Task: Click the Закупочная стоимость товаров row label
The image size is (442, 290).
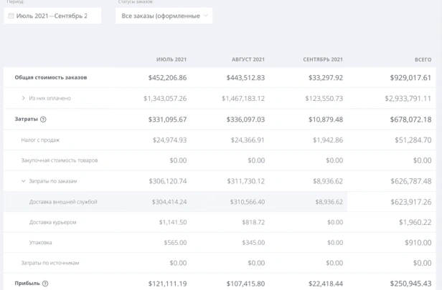Action: pyautogui.click(x=60, y=160)
